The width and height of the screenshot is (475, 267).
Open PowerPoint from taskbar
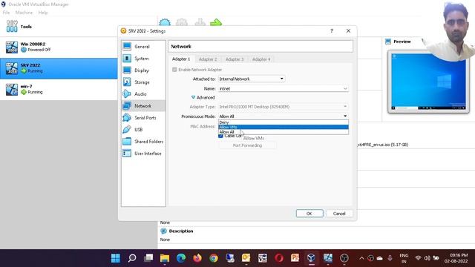295,258
